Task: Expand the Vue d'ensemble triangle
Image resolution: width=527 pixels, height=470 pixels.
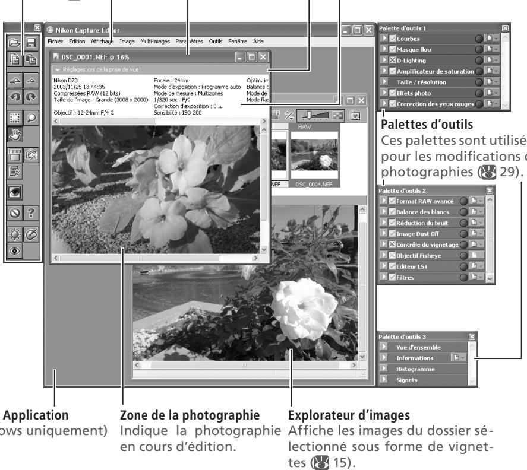Action: [383, 347]
